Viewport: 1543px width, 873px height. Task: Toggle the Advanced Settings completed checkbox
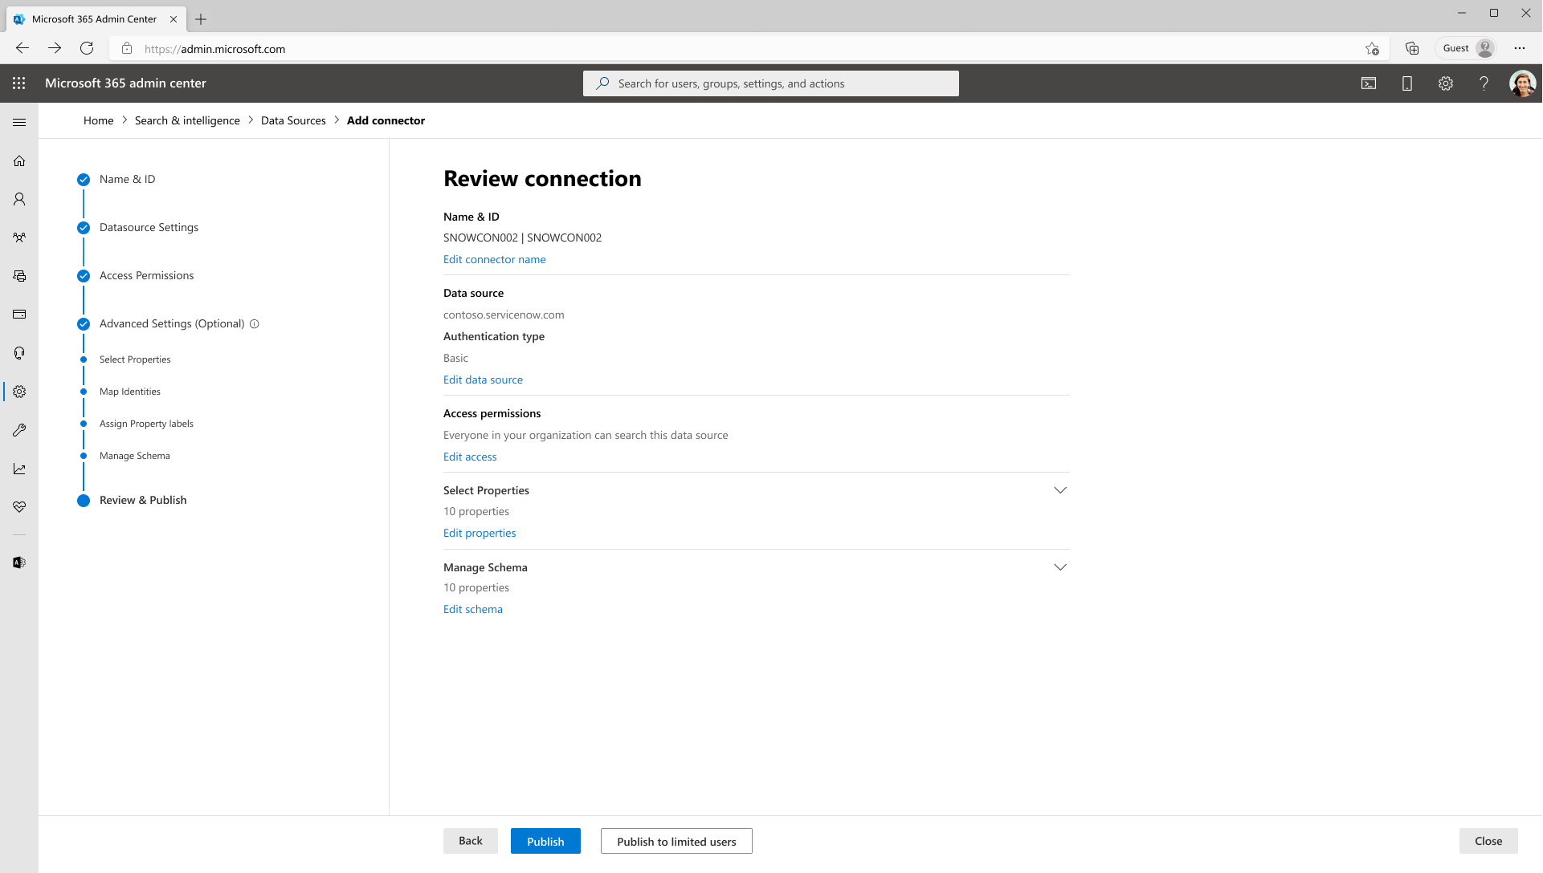(84, 324)
